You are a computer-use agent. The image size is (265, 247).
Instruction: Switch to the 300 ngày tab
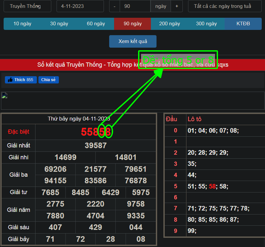pos(206,24)
